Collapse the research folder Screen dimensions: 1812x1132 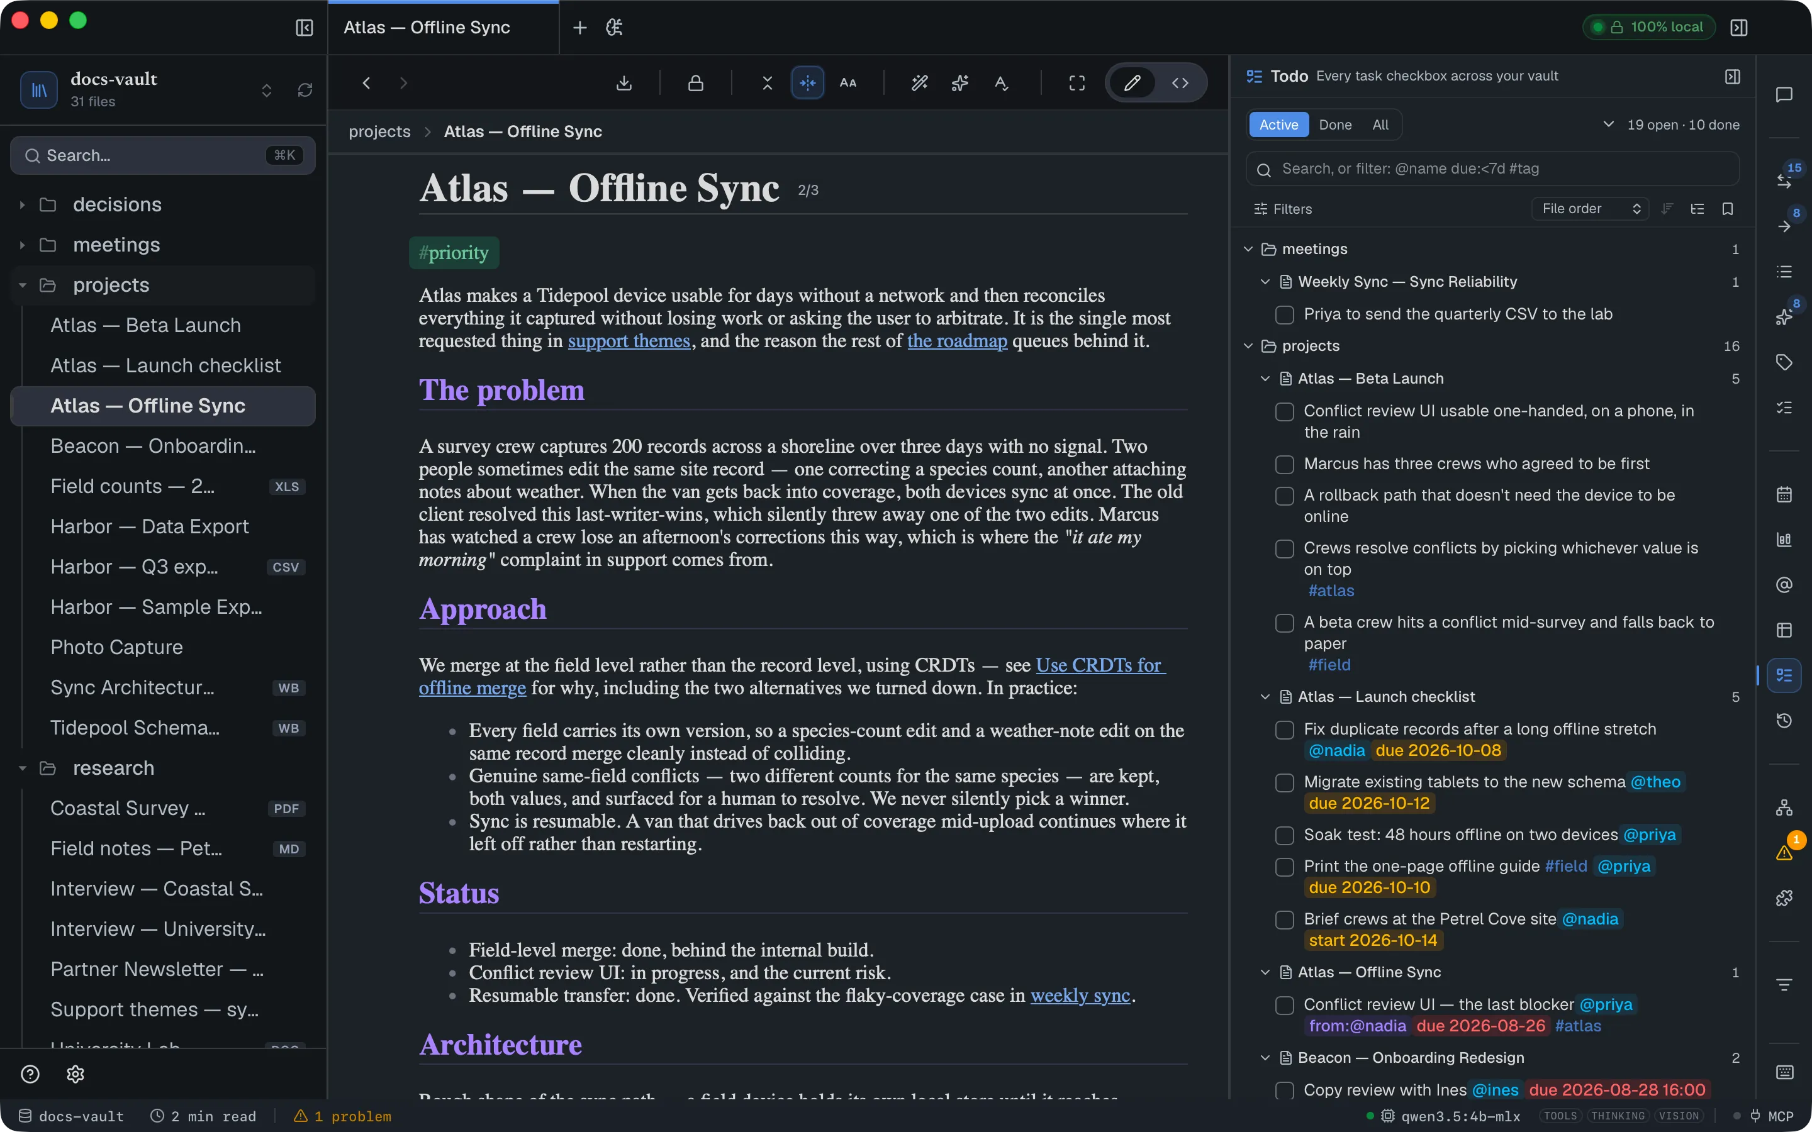point(22,768)
